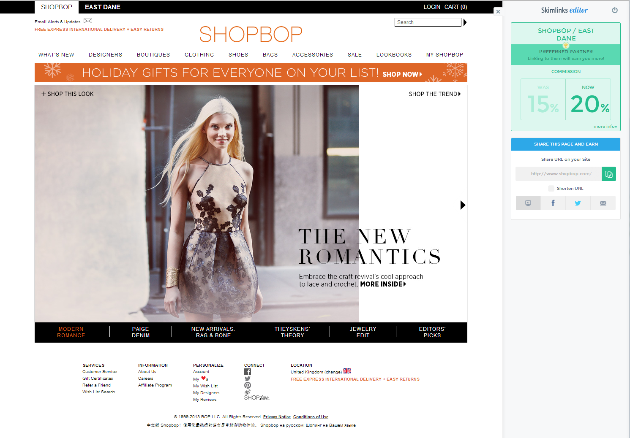Viewport: 630px width, 438px height.
Task: Select the Paige Denim slide tab
Action: click(141, 332)
